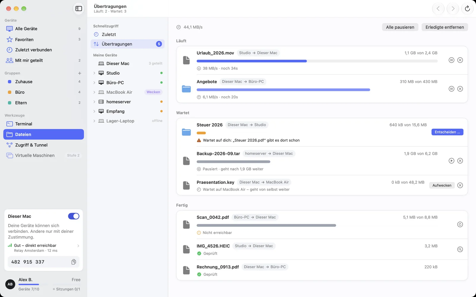Open Zuletzt in Schnellzugriff

point(127,34)
